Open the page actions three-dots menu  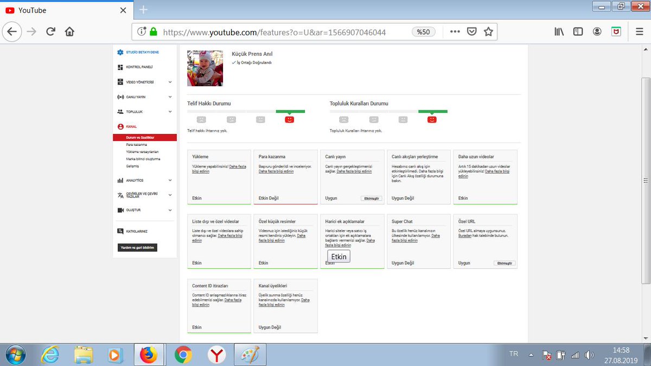point(455,32)
